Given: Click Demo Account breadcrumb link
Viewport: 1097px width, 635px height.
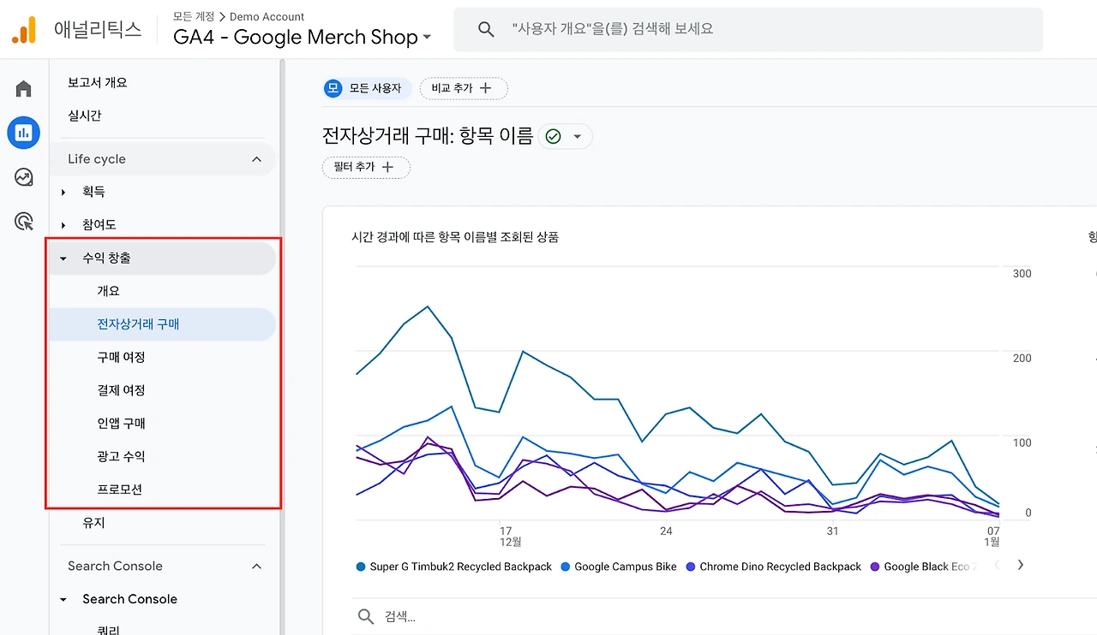Looking at the screenshot, I should [x=267, y=16].
